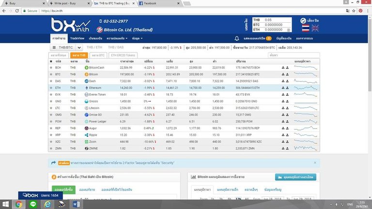This screenshot has width=372, height=209.
Task: Click the Bitcoin coin icon in table
Action: [87, 74]
